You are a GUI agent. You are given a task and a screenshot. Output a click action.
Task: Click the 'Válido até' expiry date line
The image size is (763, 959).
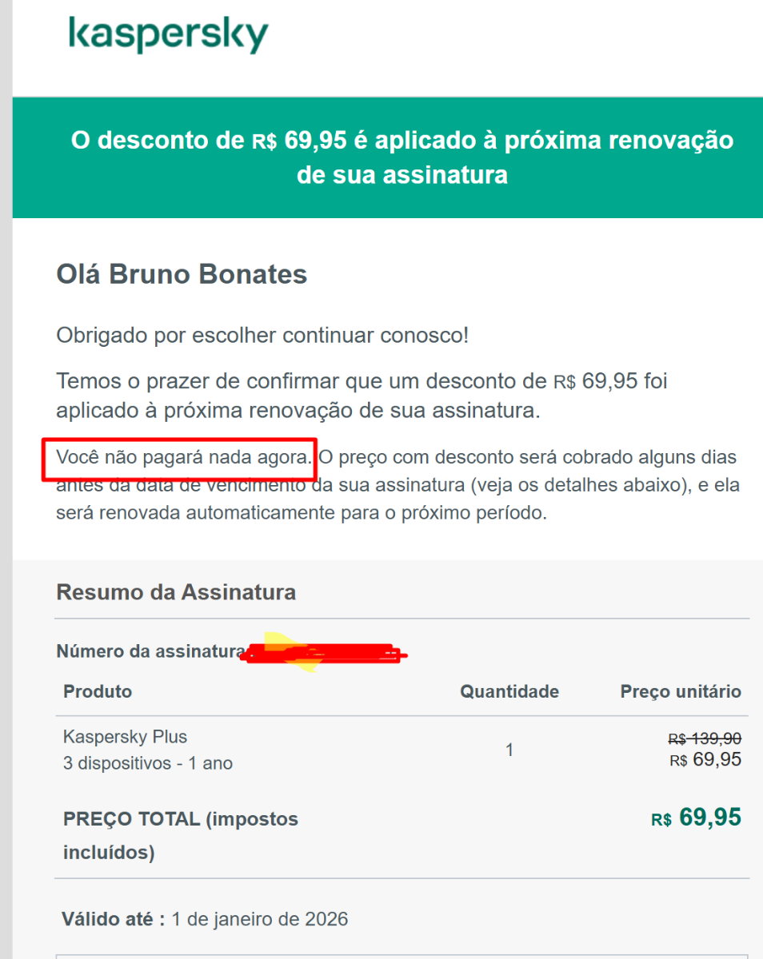(x=205, y=919)
